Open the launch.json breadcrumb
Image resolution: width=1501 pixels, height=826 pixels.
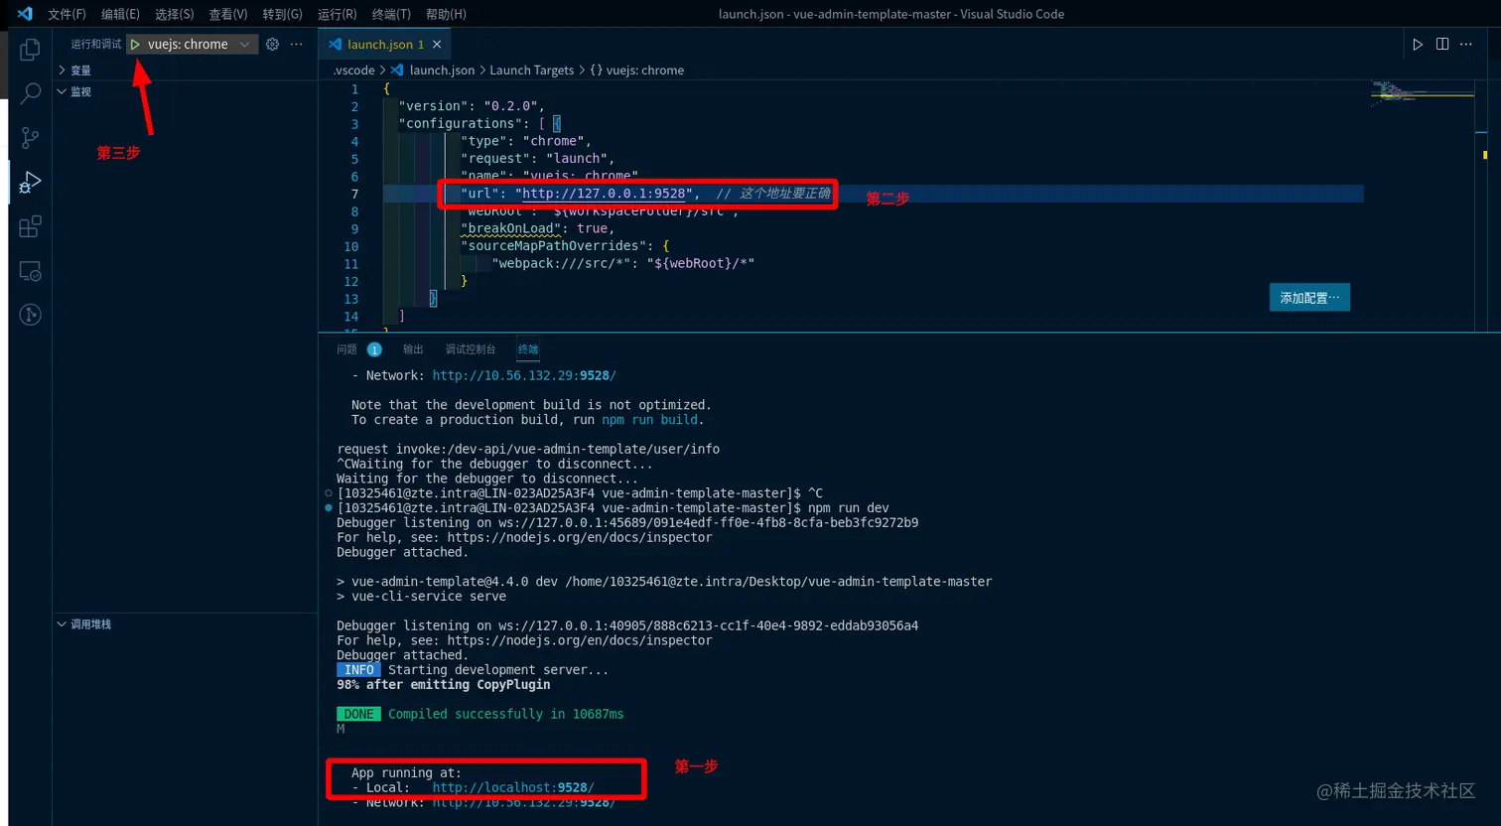point(433,70)
